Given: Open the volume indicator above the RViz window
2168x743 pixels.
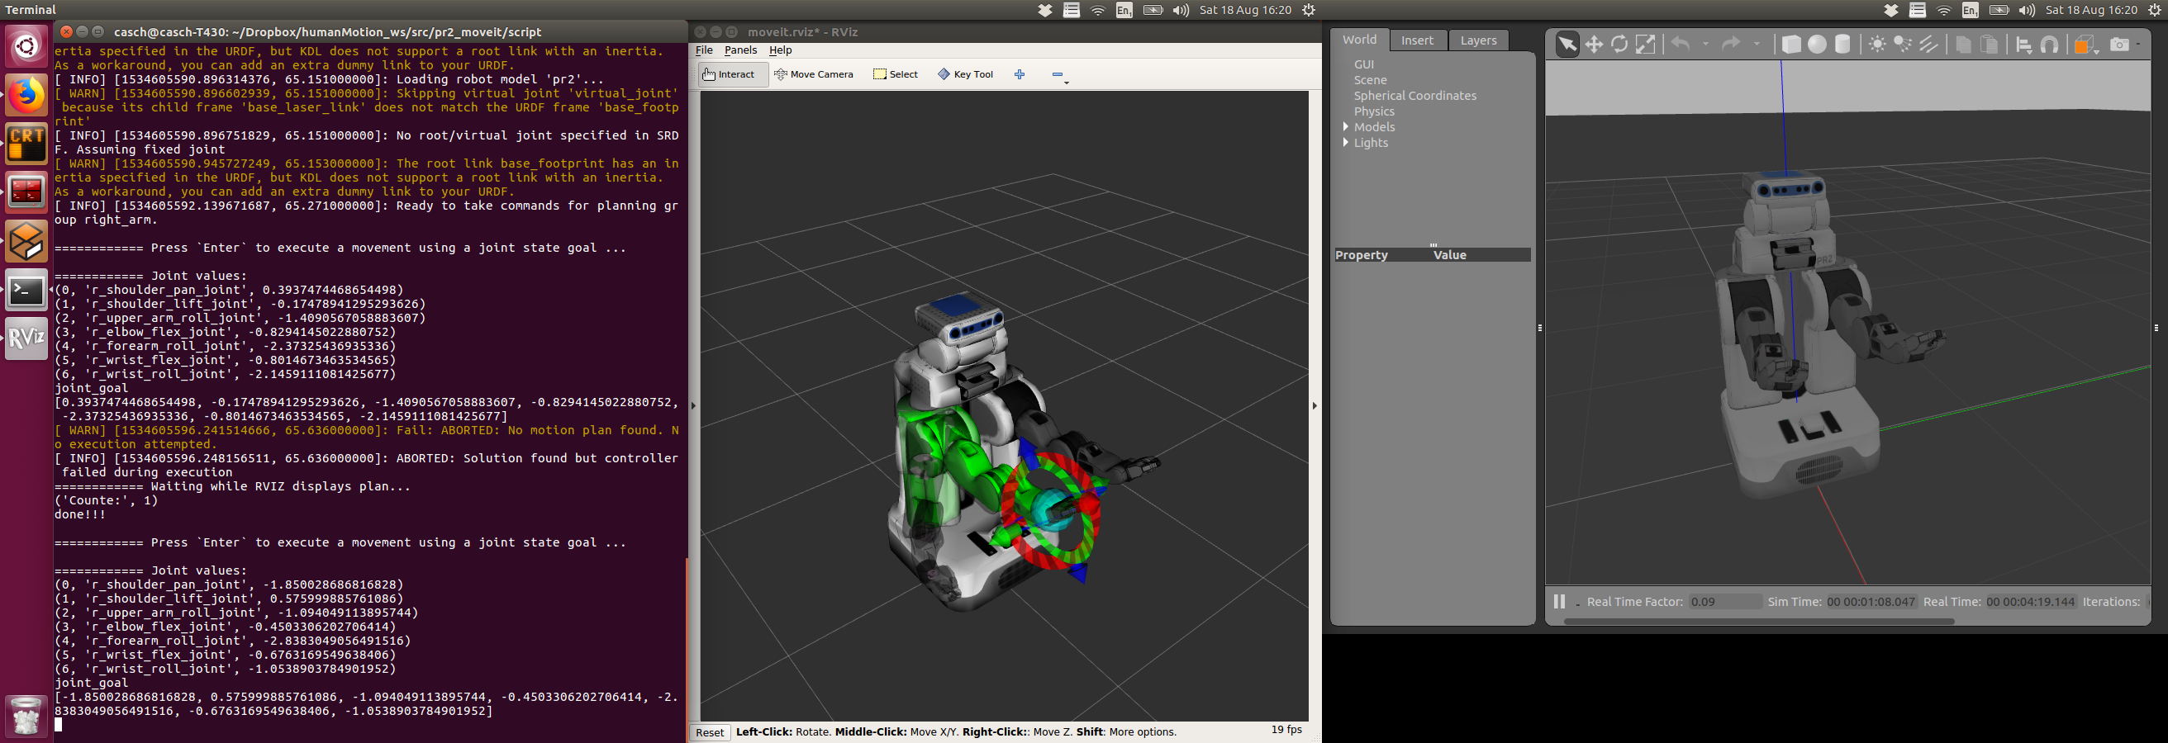Looking at the screenshot, I should pyautogui.click(x=1181, y=10).
